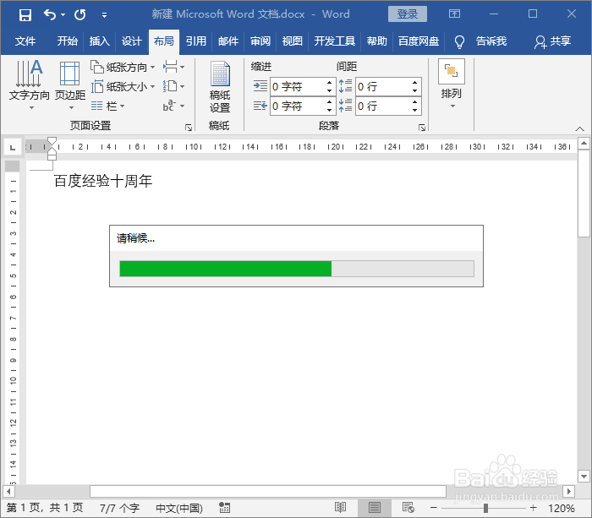The image size is (592, 518).
Task: Switch to Print Layout view icon
Action: click(375, 508)
